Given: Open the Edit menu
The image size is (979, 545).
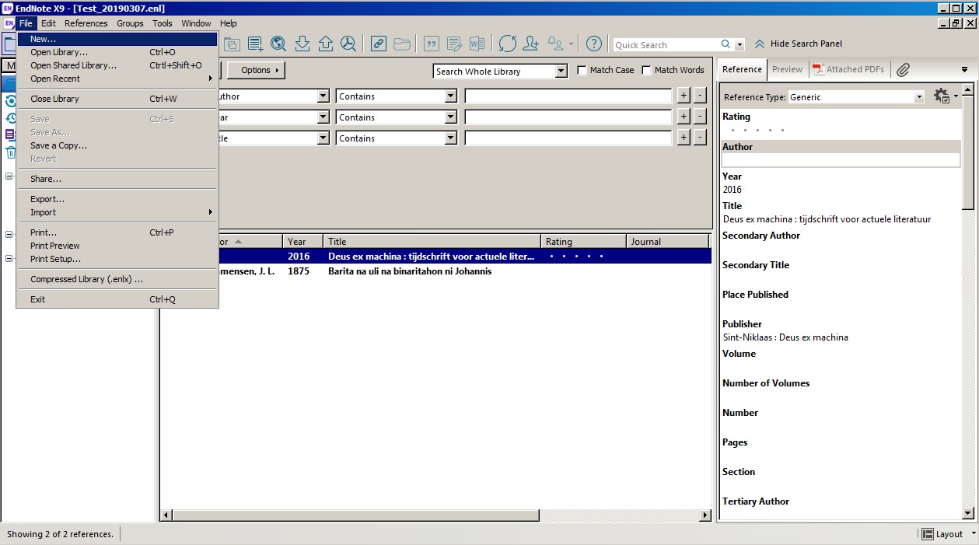Looking at the screenshot, I should pos(48,23).
